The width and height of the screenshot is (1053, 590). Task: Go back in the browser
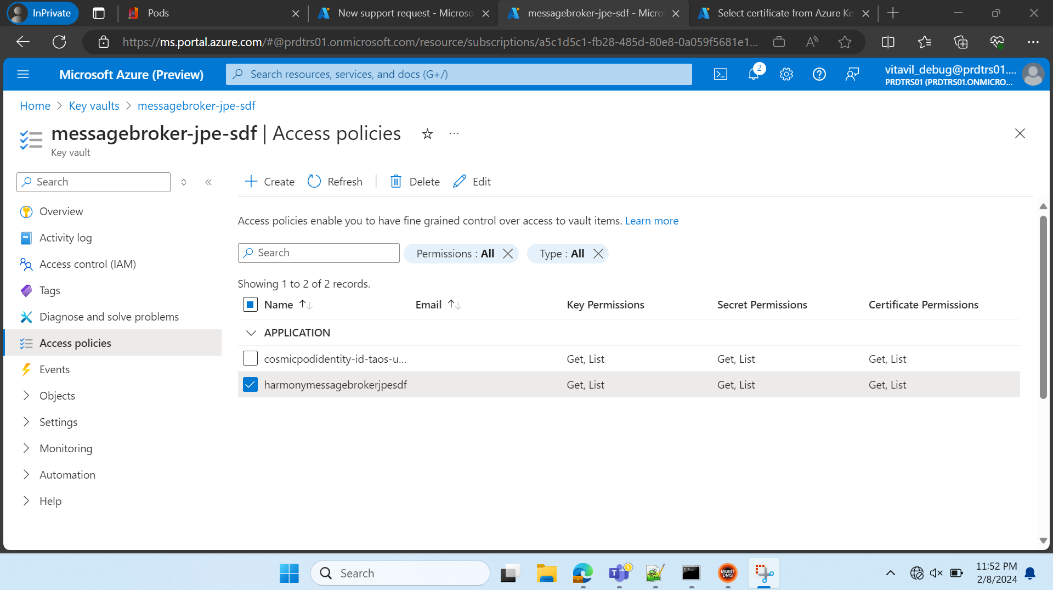pos(23,42)
